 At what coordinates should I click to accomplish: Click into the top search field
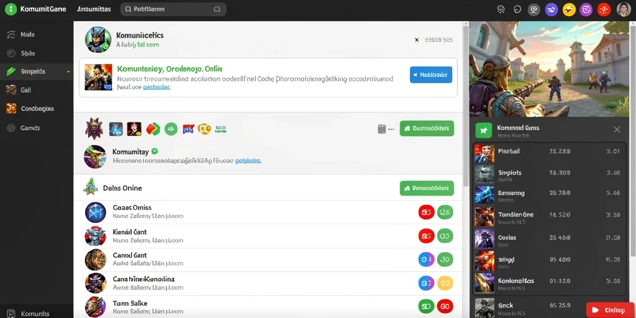(x=173, y=9)
